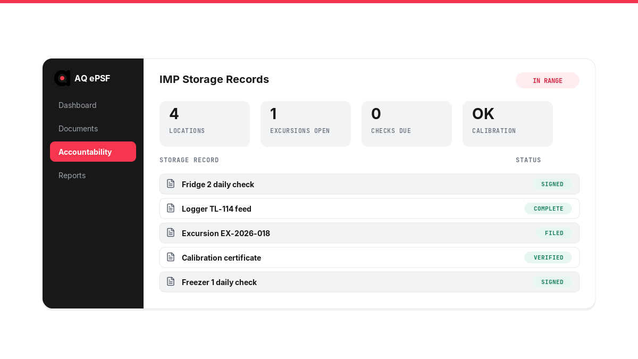This screenshot has height=359, width=638.
Task: Click the STATUS column header
Action: (x=528, y=160)
